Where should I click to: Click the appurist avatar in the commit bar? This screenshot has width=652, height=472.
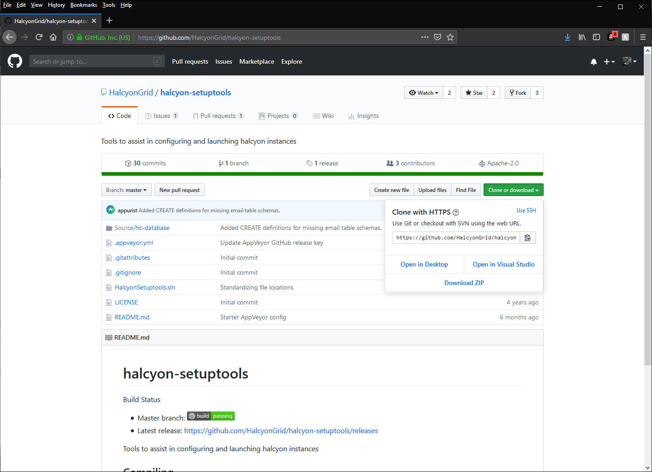111,210
